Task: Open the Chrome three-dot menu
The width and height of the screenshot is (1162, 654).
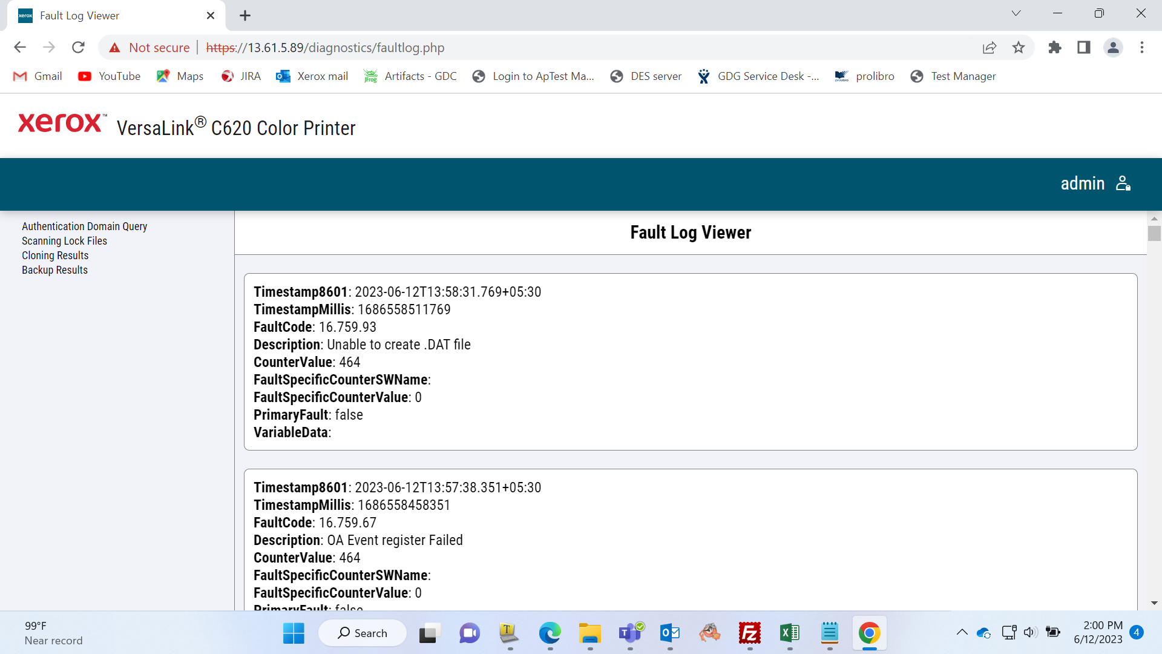Action: 1142,47
